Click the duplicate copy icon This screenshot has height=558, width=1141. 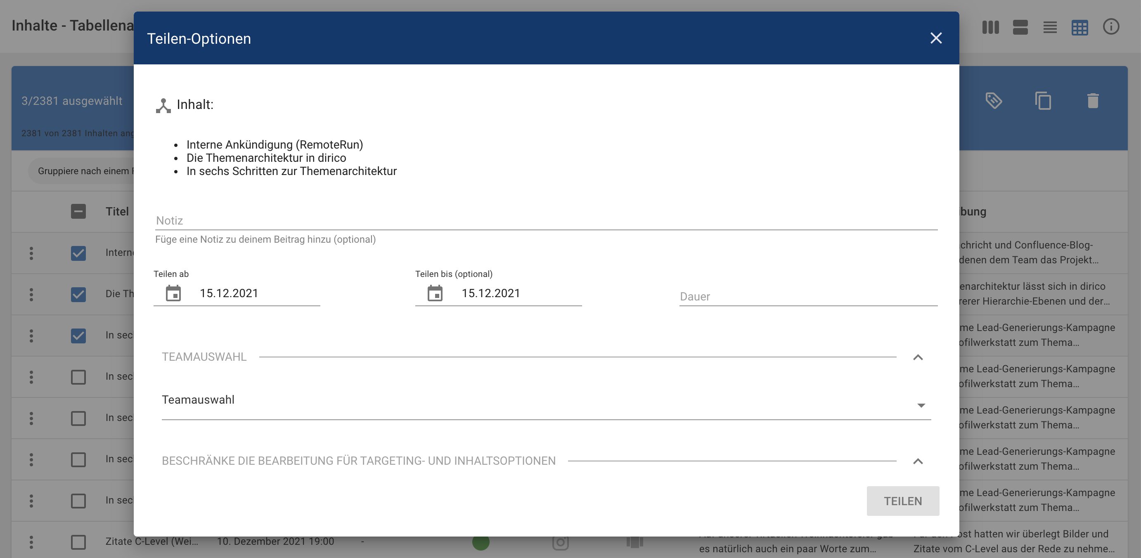1043,101
